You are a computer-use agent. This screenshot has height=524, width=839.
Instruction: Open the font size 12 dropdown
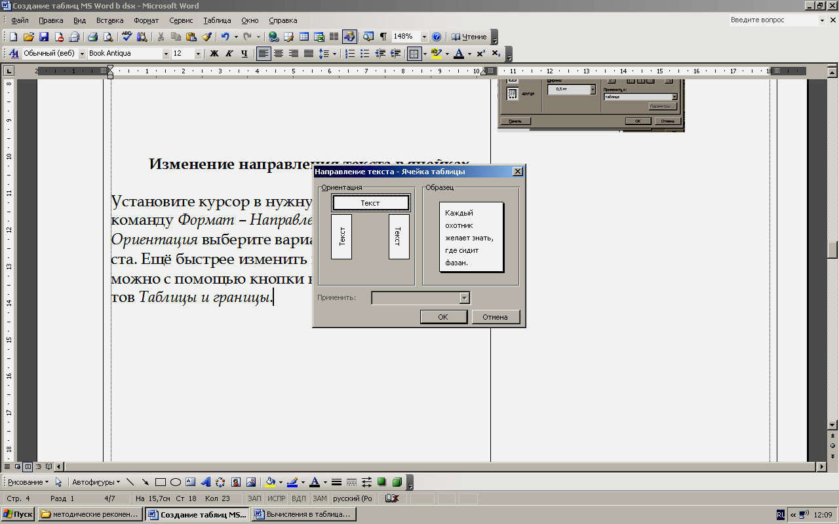tap(198, 54)
